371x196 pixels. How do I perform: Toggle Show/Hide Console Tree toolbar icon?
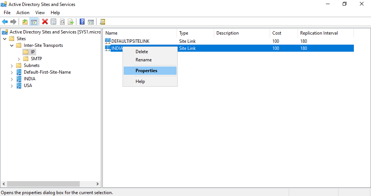coord(34,22)
